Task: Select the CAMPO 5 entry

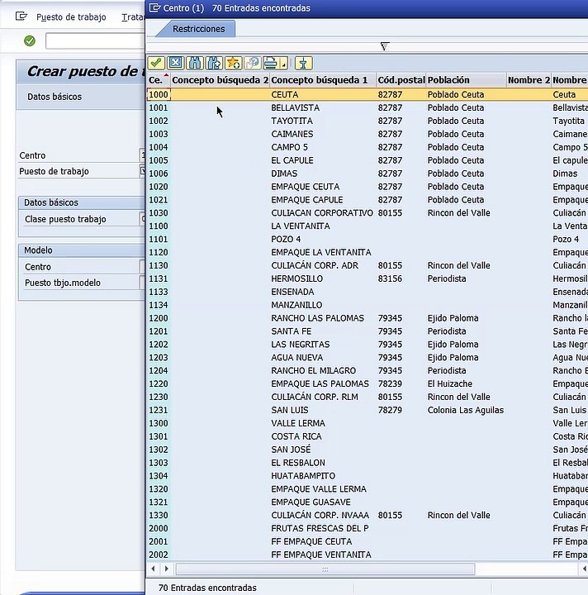Action: [289, 147]
